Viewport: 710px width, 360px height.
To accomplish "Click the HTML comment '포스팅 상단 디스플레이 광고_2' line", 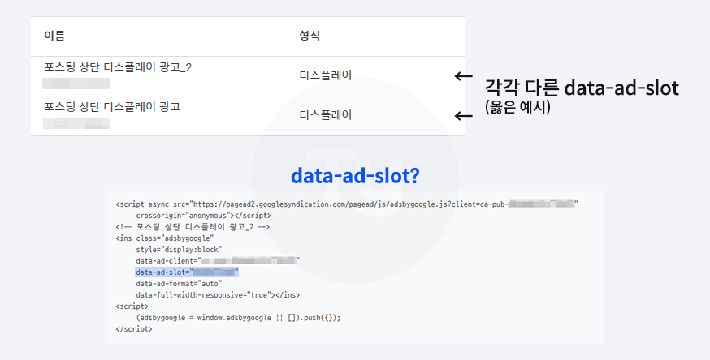I will [193, 227].
